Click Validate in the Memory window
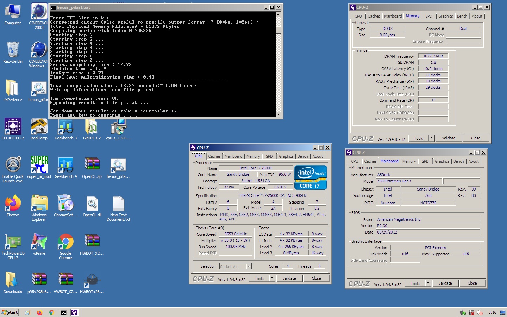Image resolution: width=507 pixels, height=317 pixels. click(449, 138)
